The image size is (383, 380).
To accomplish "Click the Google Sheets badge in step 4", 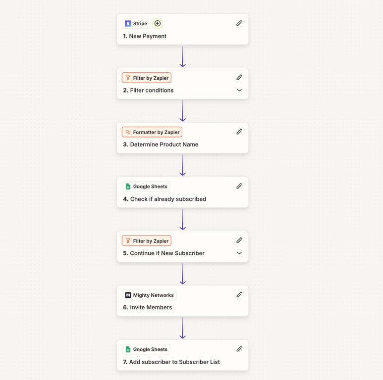I will coord(146,187).
